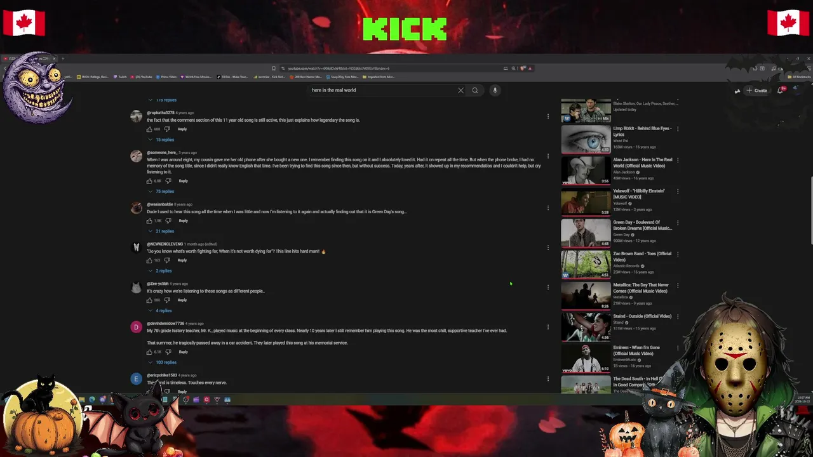Dislike the @someone_here_ comment
Viewport: 813px width, 457px height.
(168, 181)
